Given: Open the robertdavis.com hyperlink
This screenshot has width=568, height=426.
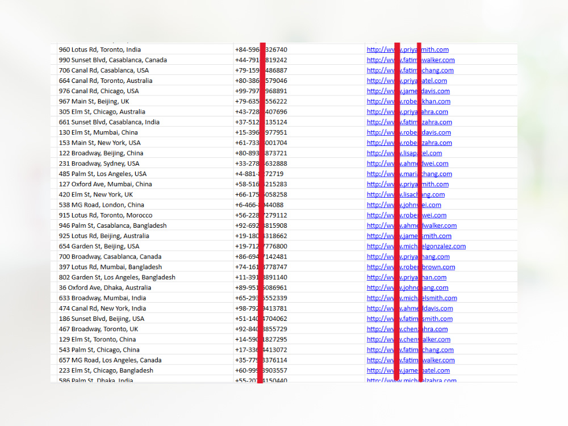Looking at the screenshot, I should (408, 132).
